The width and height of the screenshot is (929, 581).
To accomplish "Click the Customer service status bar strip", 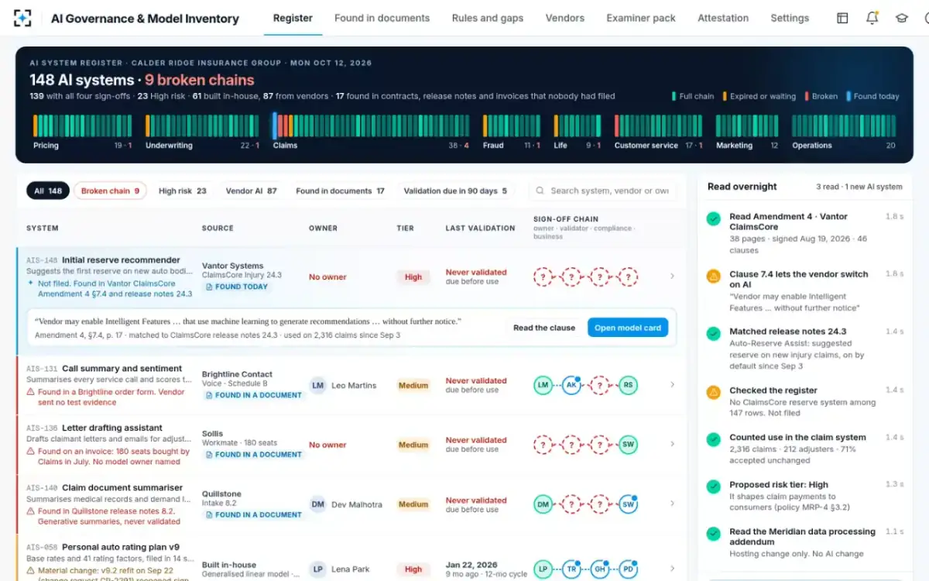I will (658, 126).
